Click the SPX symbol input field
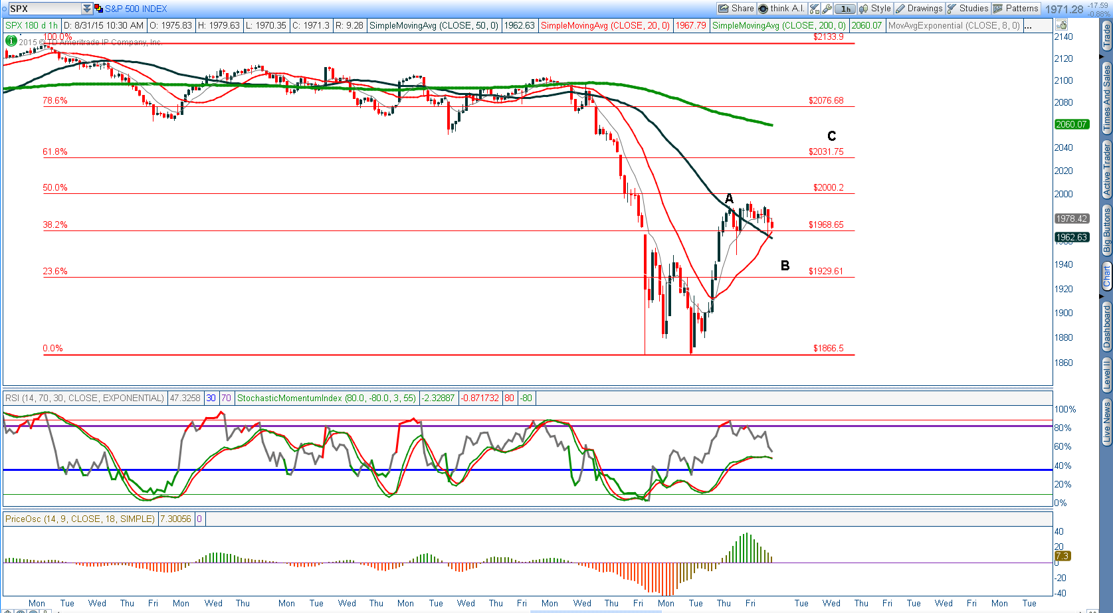 (44, 9)
